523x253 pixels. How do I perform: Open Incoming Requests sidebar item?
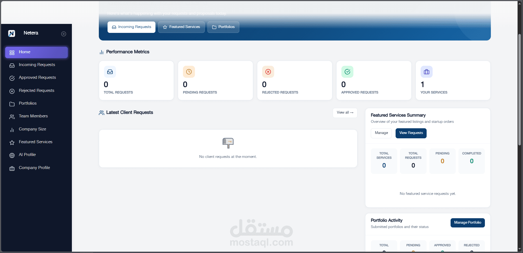pyautogui.click(x=36, y=65)
